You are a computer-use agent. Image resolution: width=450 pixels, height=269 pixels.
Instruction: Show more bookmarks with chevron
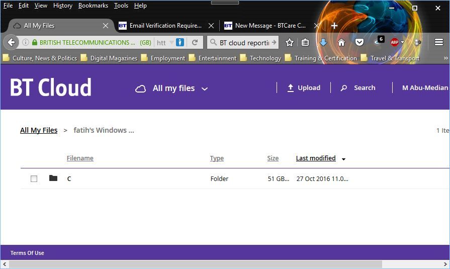445,58
